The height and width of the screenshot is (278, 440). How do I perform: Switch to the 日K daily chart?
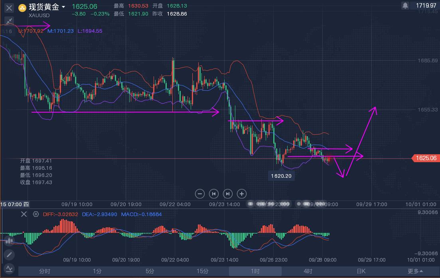(x=361, y=271)
